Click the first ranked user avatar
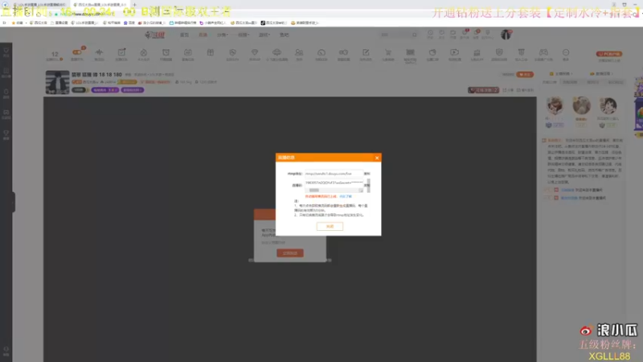 [555, 106]
